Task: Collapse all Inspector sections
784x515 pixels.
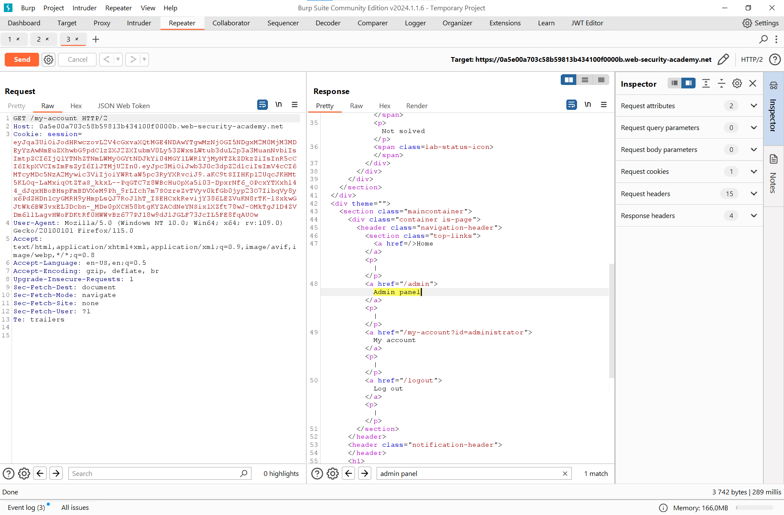Action: (722, 83)
